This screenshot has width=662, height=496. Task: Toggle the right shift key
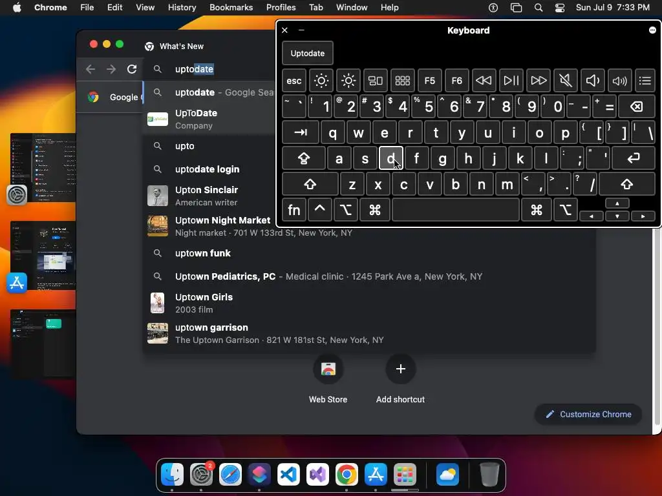coord(627,184)
